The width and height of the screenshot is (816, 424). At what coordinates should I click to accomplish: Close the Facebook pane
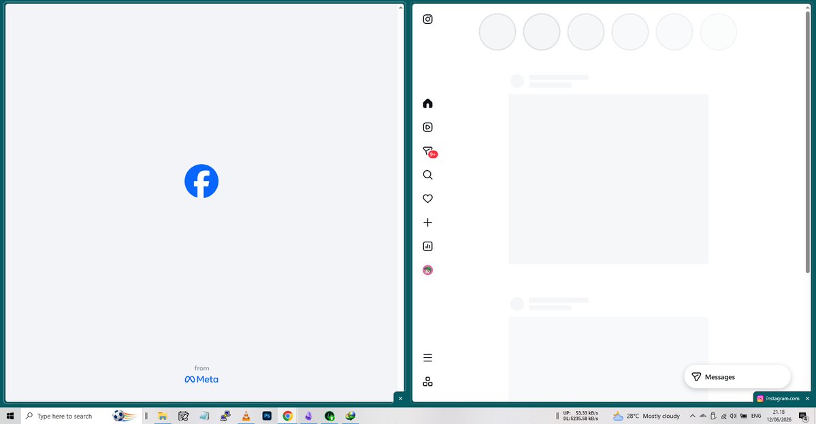click(400, 399)
